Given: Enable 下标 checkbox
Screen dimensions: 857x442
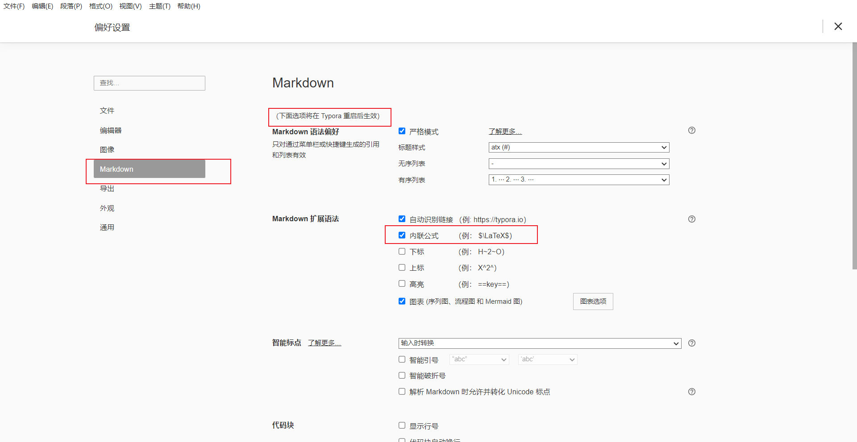Looking at the screenshot, I should [402, 252].
